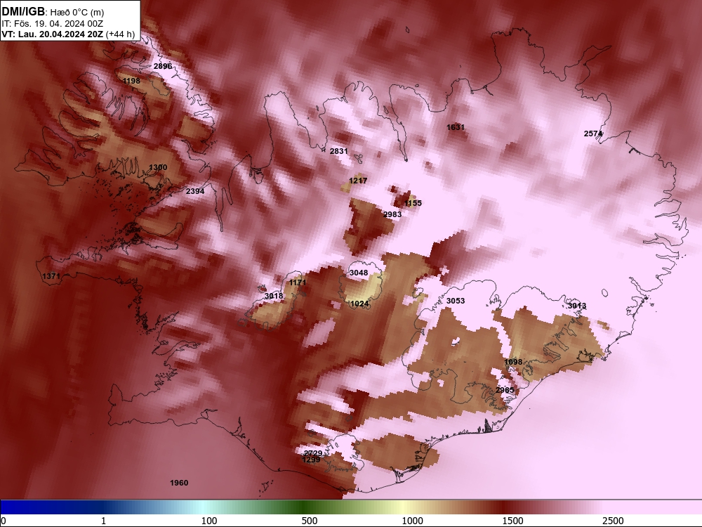
Task: Click the color scale legend bar
Action: click(x=351, y=507)
